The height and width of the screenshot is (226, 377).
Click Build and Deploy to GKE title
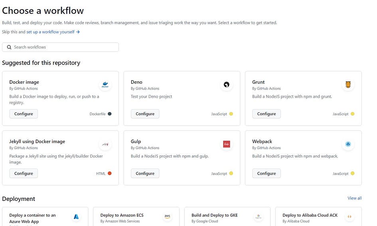215,215
